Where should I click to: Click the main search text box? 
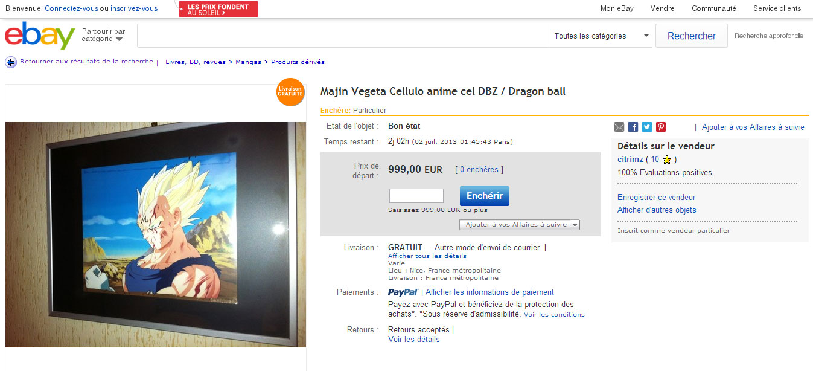[x=343, y=36]
